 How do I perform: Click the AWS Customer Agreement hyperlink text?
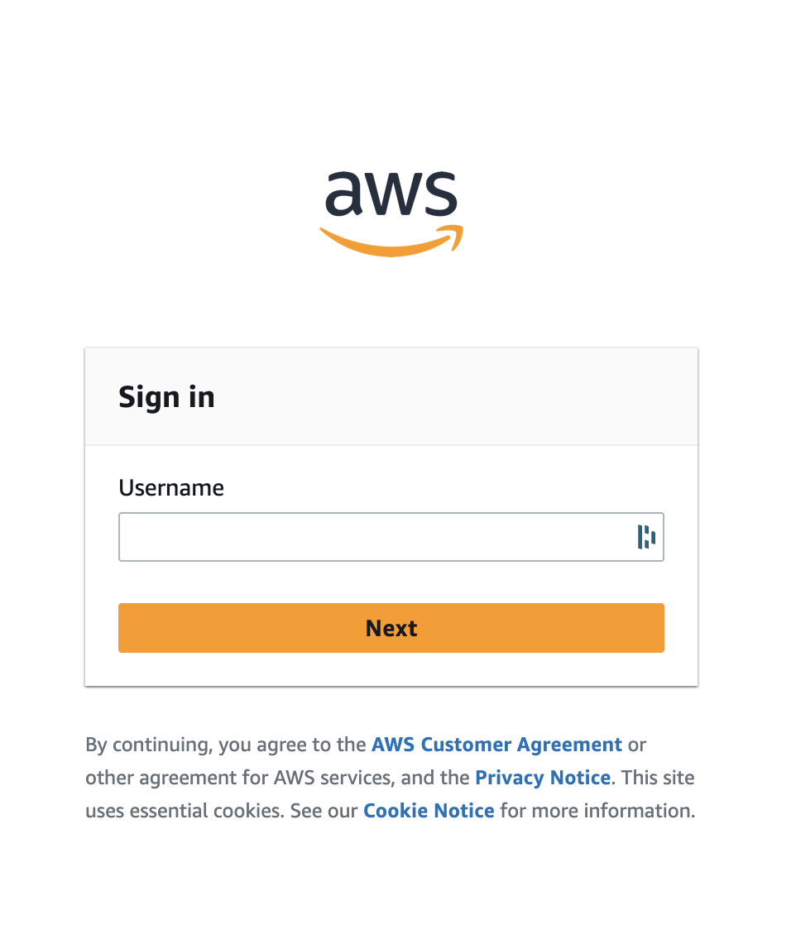(496, 744)
